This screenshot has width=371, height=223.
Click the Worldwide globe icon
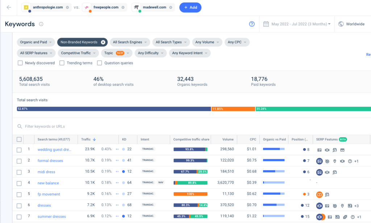point(341,24)
